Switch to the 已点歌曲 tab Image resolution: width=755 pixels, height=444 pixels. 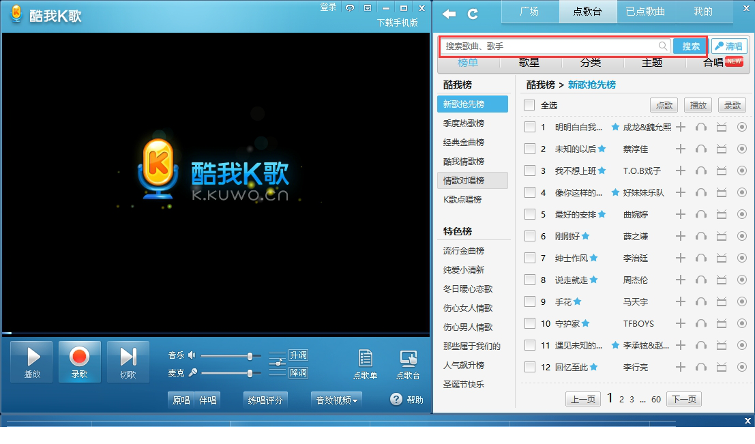pyautogui.click(x=647, y=12)
